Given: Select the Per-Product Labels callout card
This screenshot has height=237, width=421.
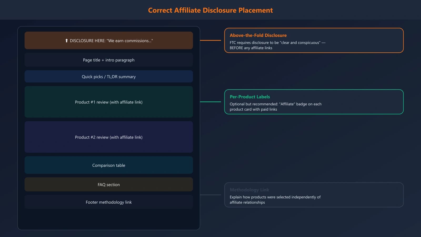Looking at the screenshot, I should (x=314, y=102).
